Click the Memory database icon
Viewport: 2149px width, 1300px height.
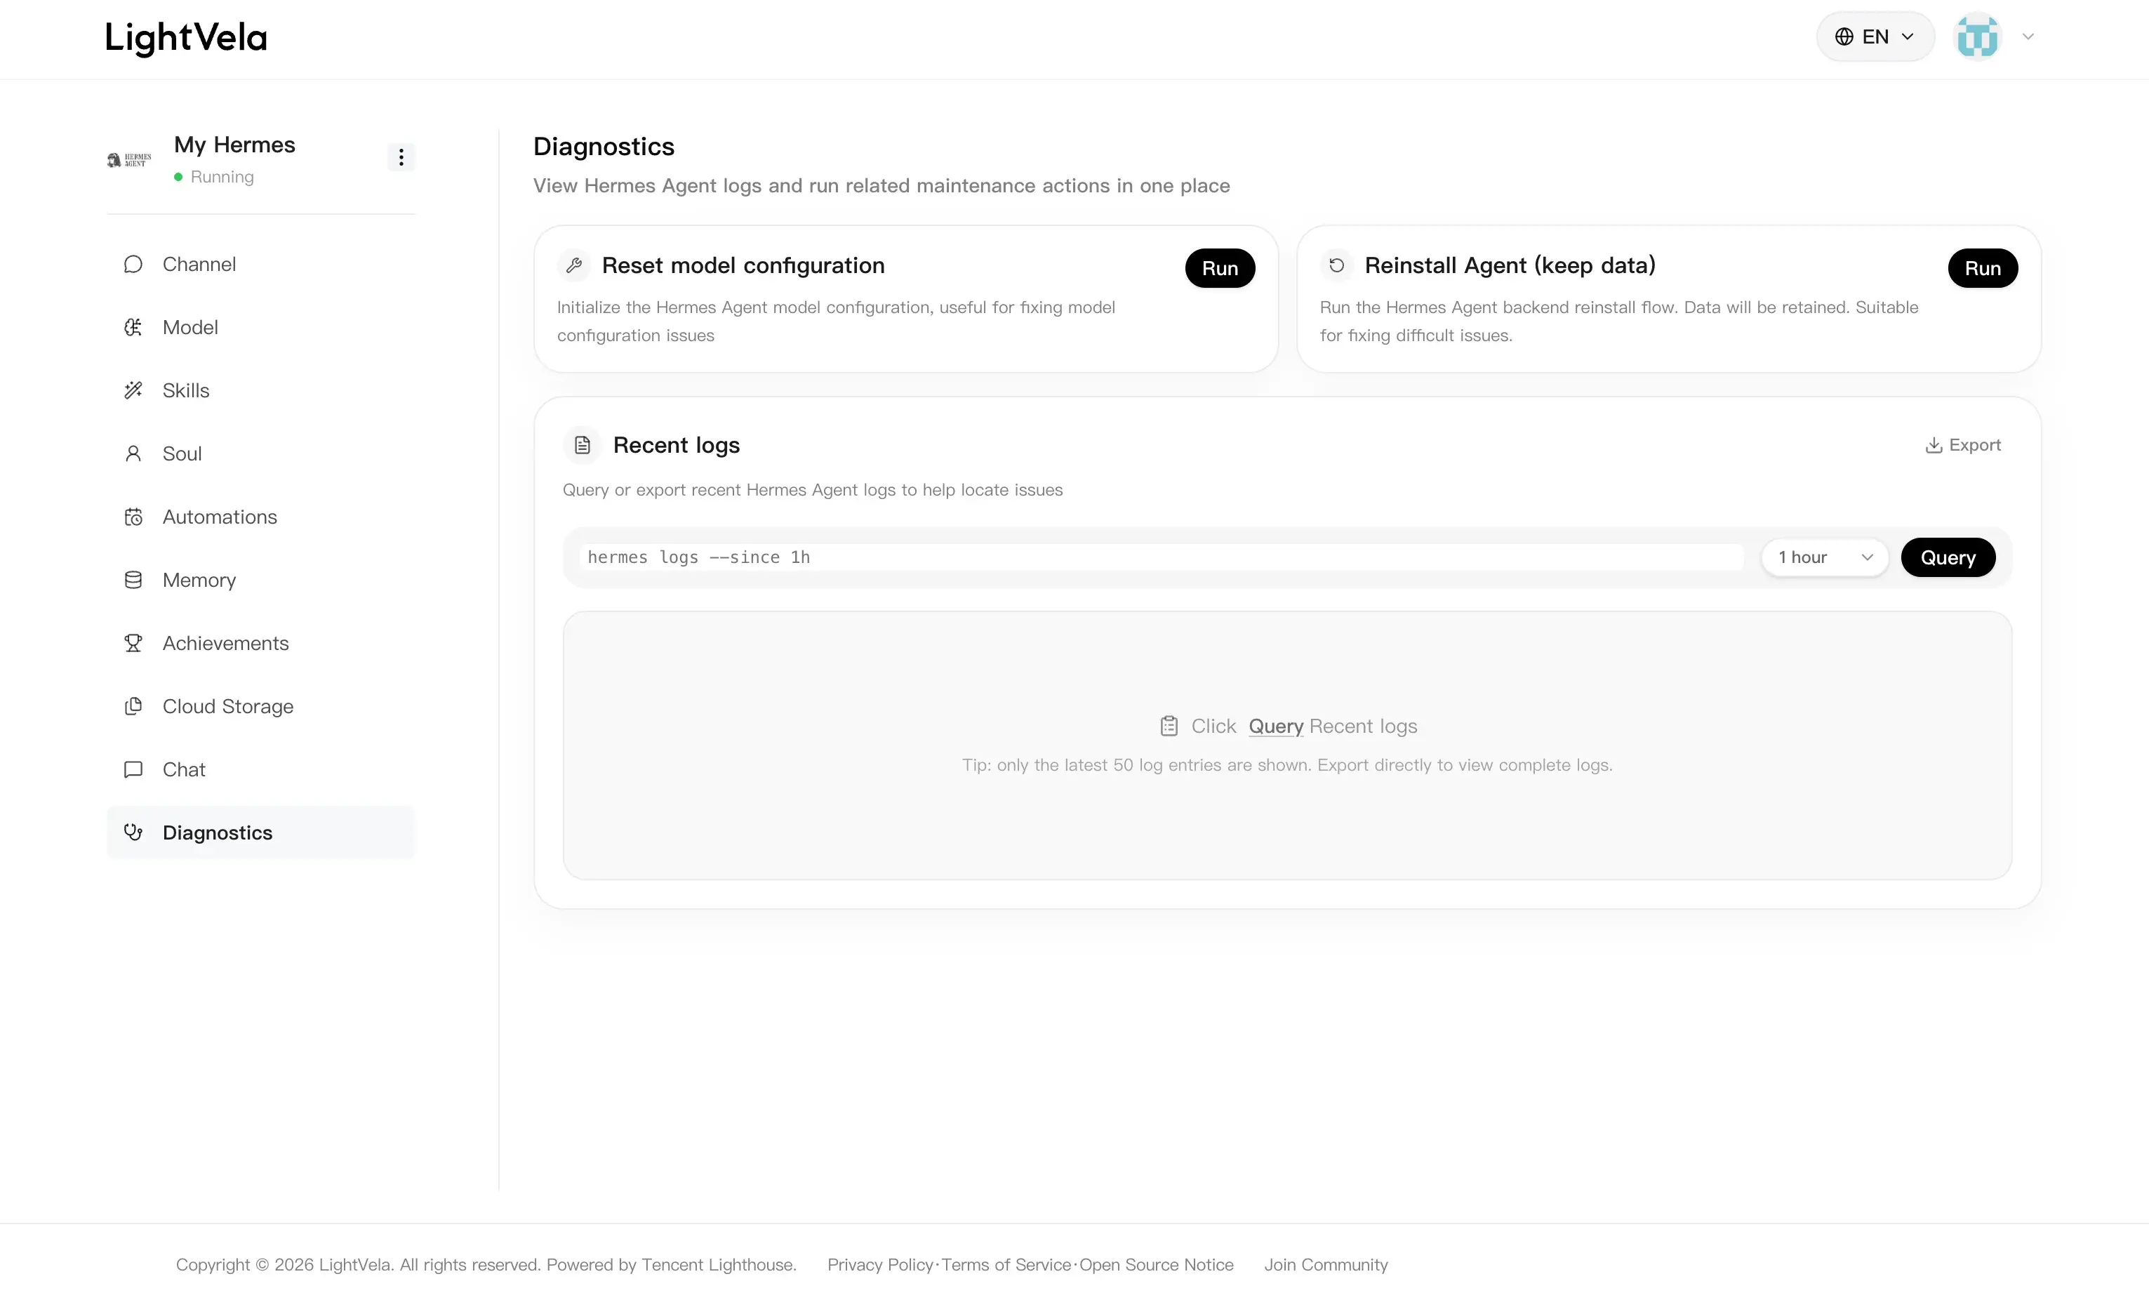[x=133, y=581]
